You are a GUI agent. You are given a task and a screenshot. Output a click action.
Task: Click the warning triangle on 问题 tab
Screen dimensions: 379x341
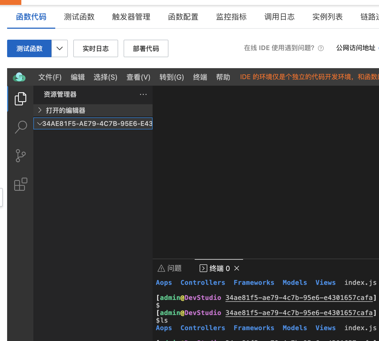click(x=161, y=268)
